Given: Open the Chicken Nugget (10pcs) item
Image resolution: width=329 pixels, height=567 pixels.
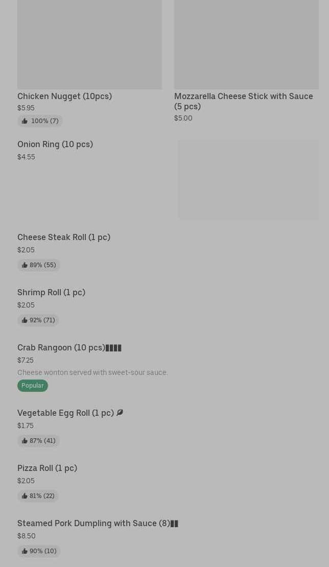Looking at the screenshot, I should pyautogui.click(x=65, y=96).
